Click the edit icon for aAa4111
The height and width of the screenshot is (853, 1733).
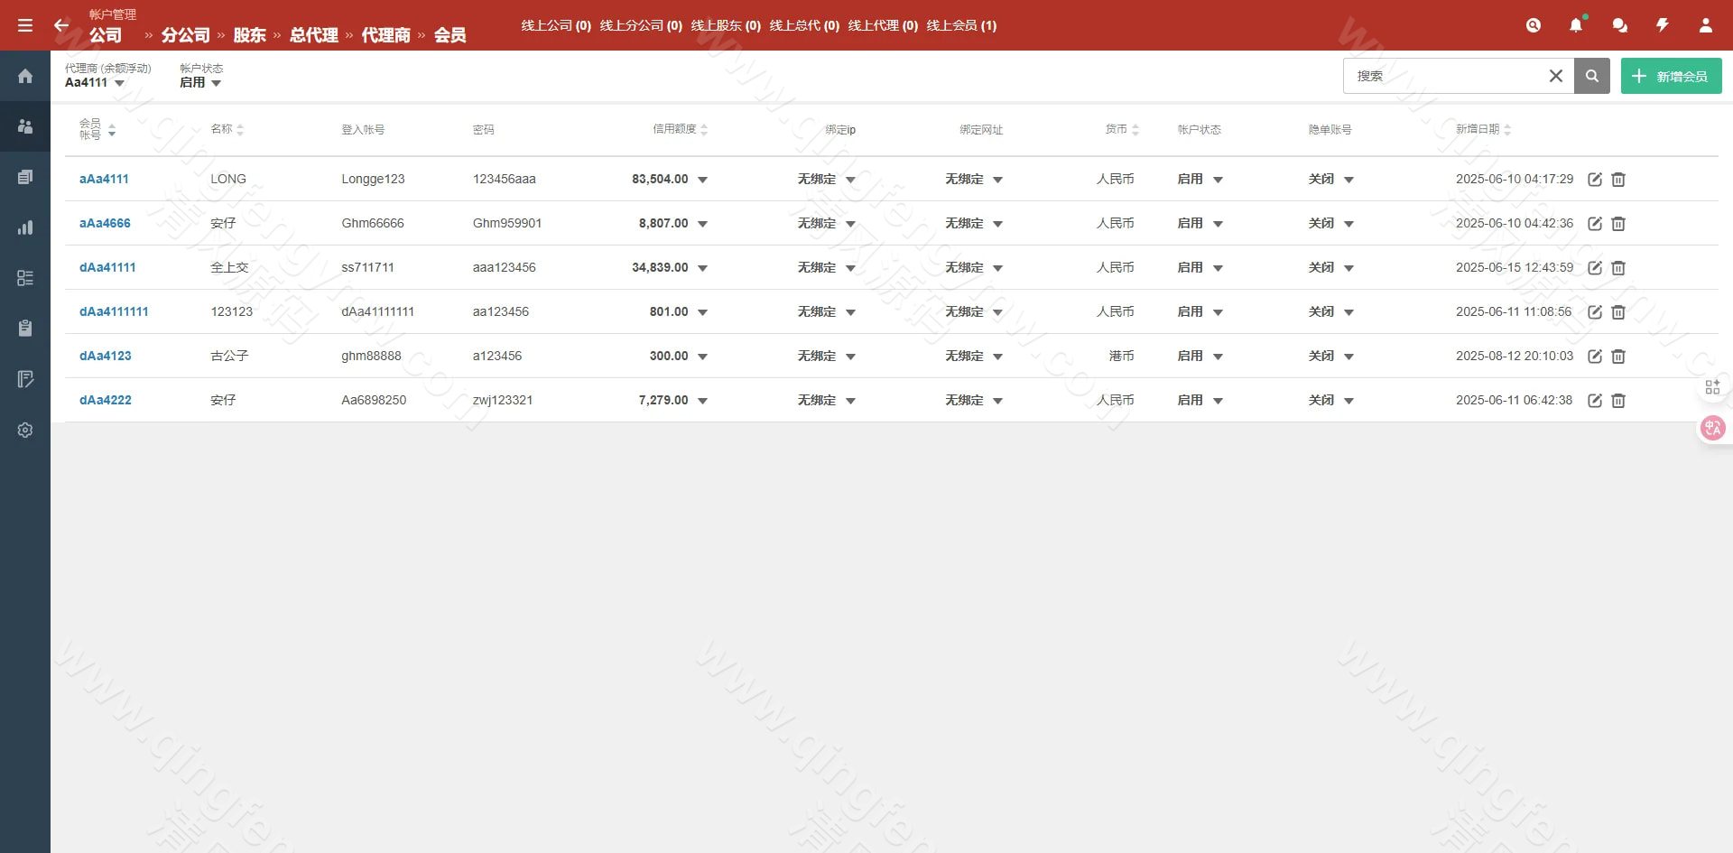click(1595, 180)
